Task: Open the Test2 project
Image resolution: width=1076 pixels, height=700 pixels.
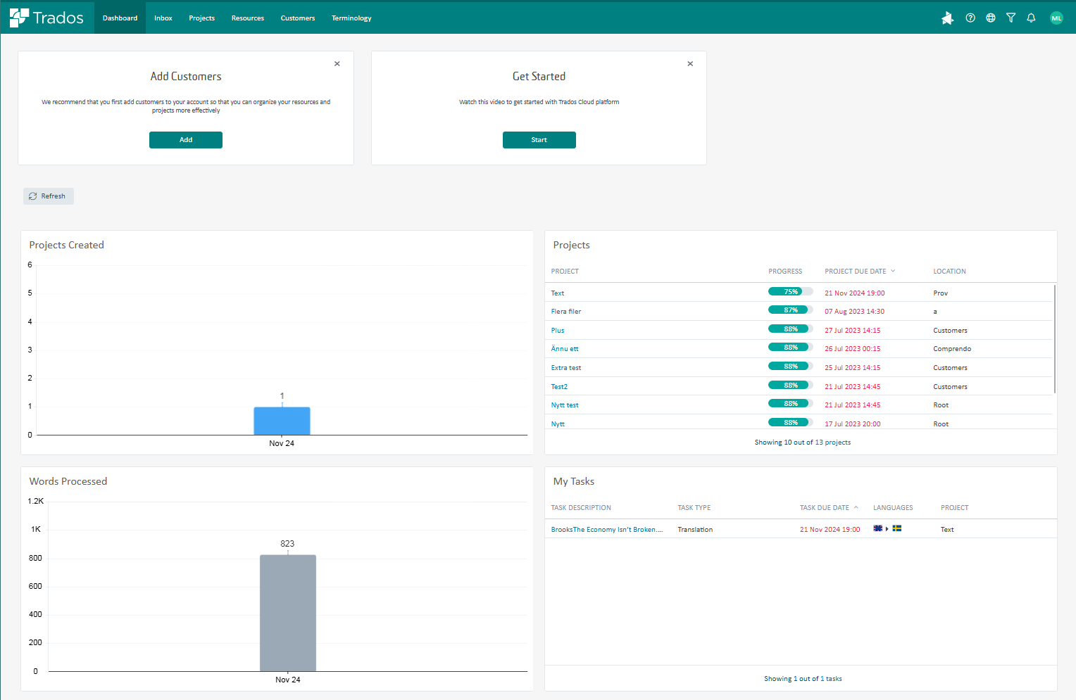Action: tap(559, 387)
